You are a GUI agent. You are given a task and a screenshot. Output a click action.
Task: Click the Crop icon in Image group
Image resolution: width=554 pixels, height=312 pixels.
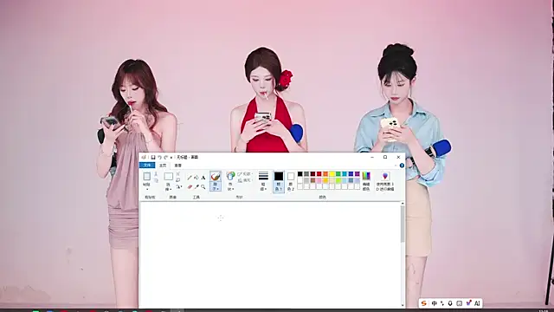pyautogui.click(x=178, y=173)
